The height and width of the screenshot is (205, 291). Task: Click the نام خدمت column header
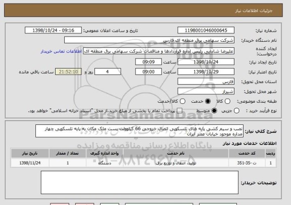176,154
